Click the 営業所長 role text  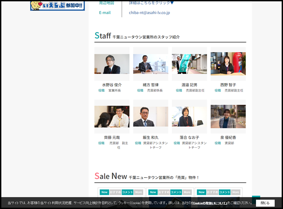115,90
